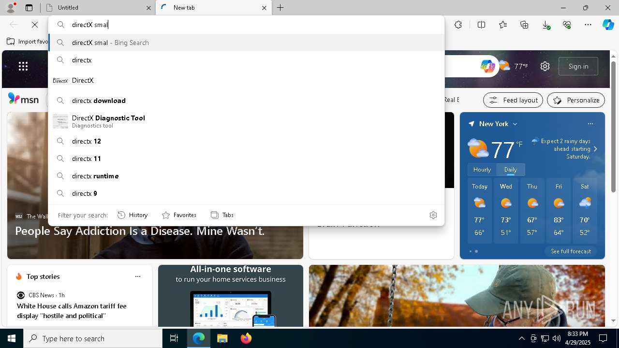This screenshot has width=619, height=348.
Task: Open the All-in-one software ad
Action: click(x=231, y=296)
